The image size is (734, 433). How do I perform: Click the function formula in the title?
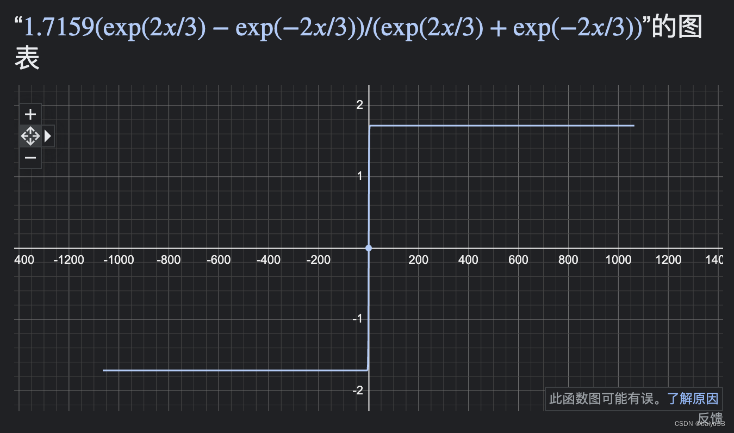[333, 27]
